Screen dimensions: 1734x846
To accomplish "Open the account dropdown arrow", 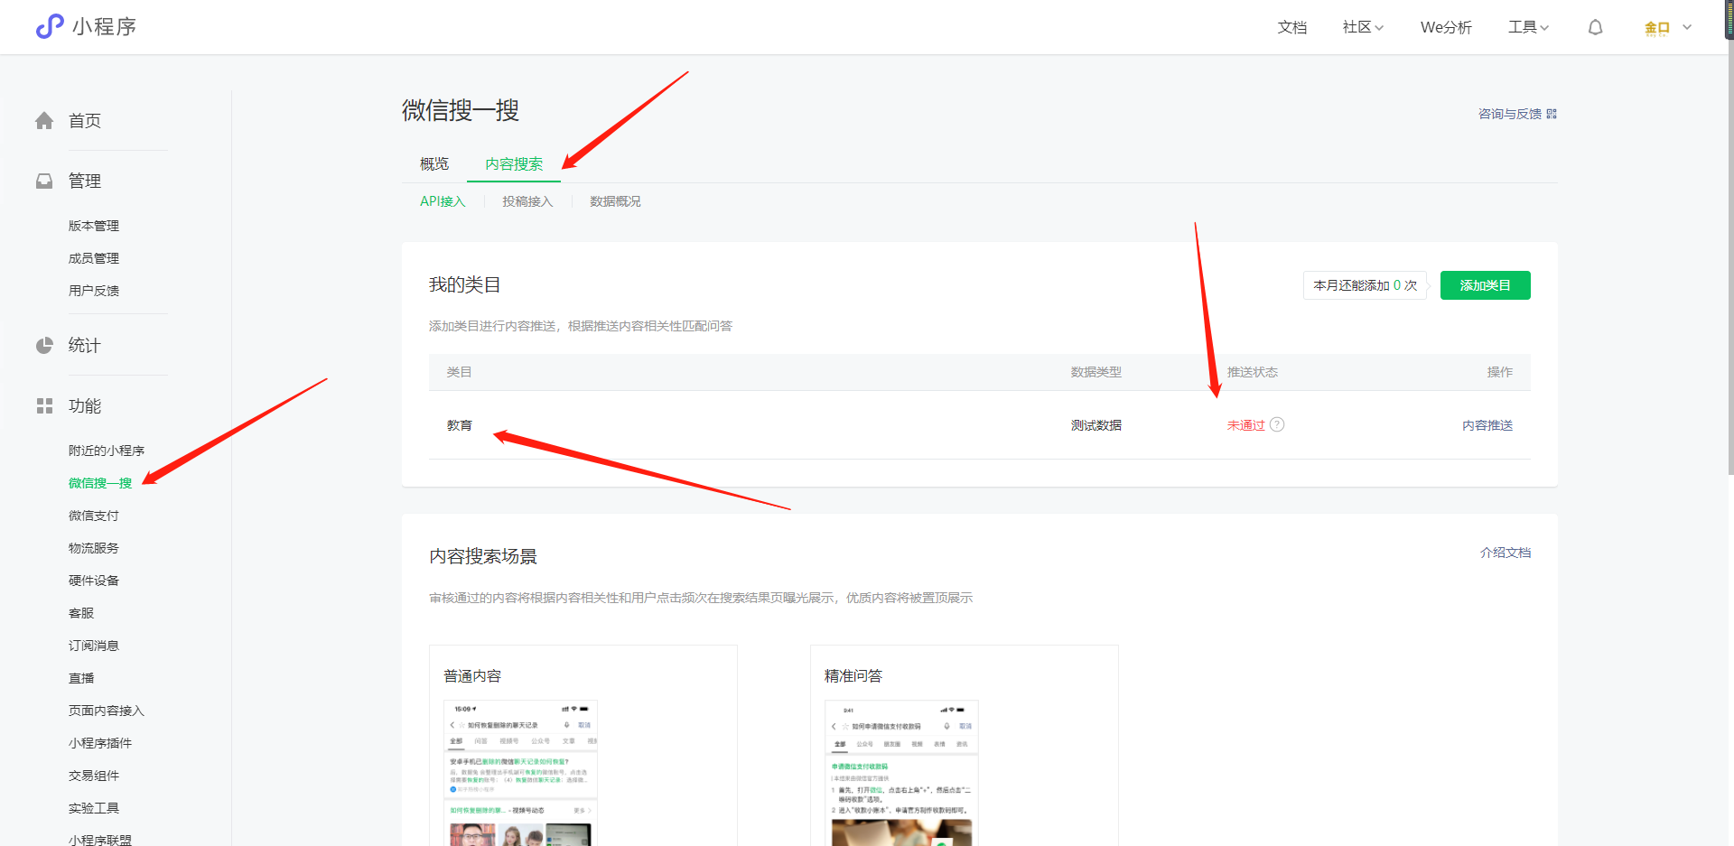I will [1687, 27].
